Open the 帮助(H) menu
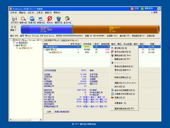Viewport: 170px width, 128px height. [x=57, y=13]
